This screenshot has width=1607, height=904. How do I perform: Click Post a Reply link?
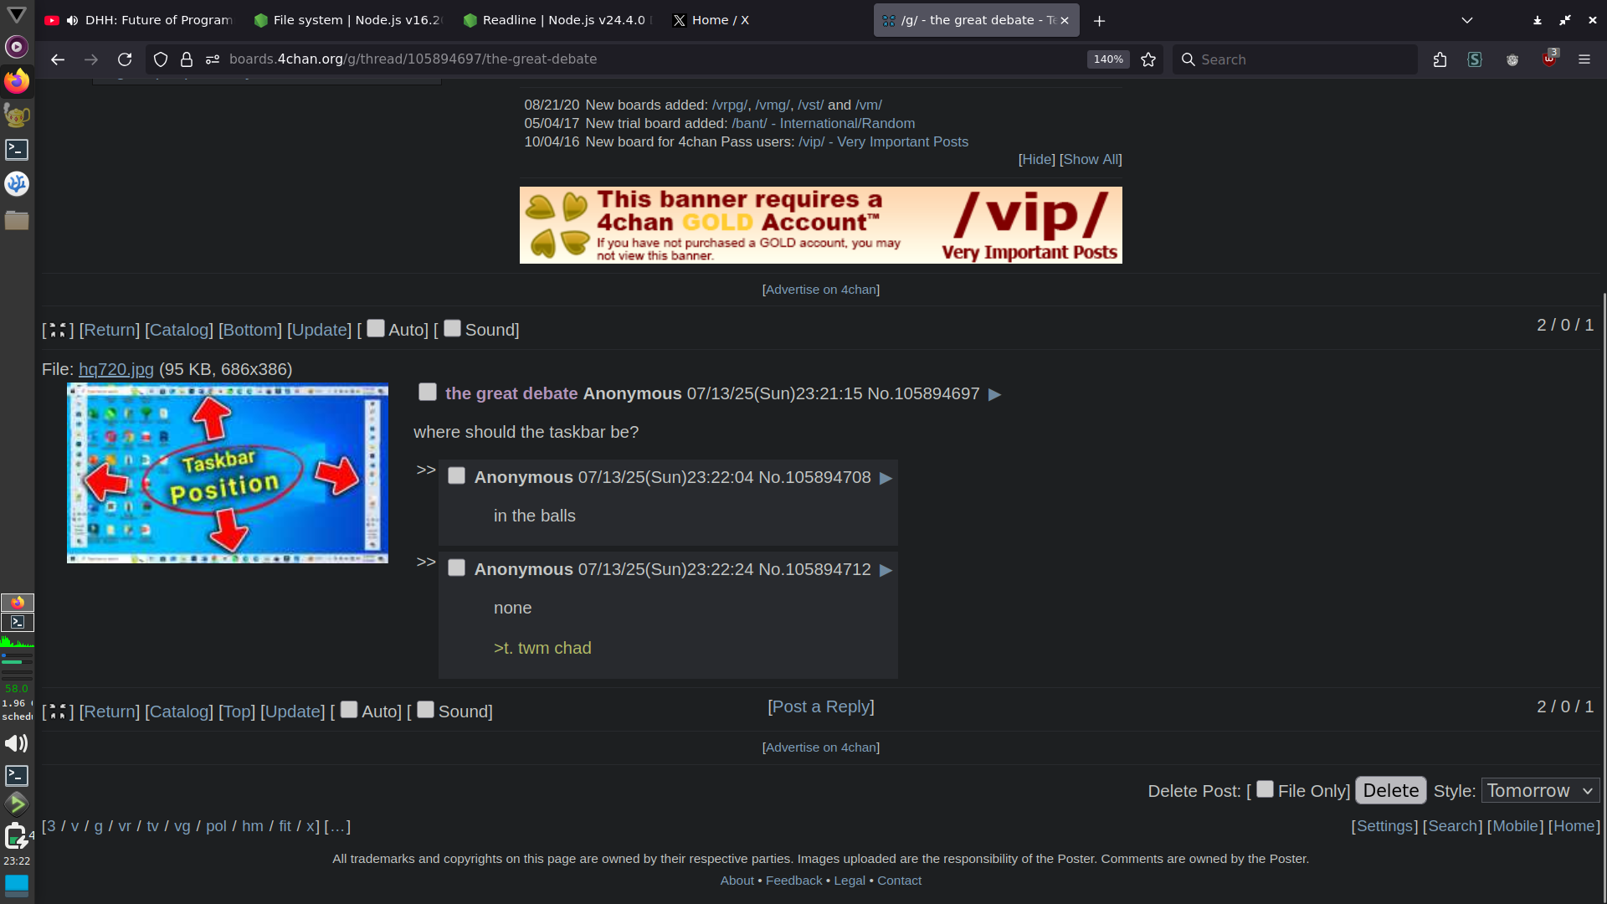pos(821,706)
